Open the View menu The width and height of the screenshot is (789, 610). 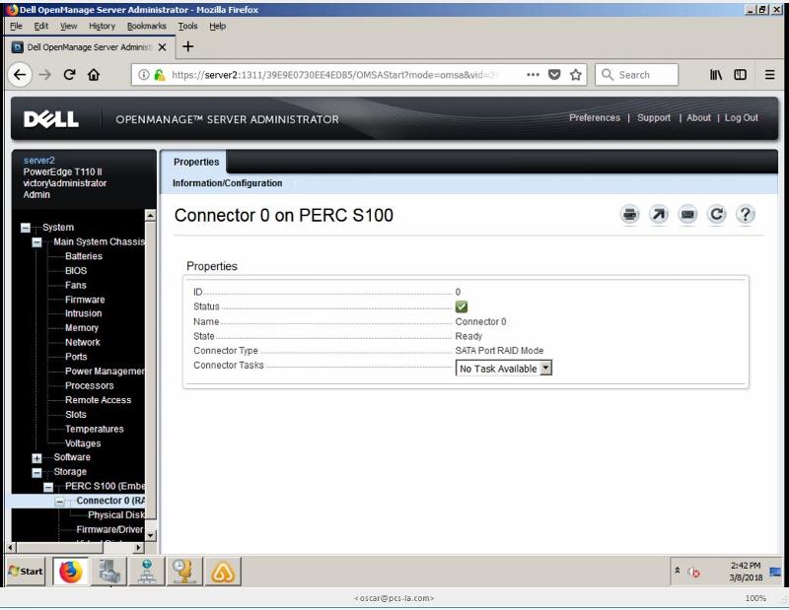[x=68, y=27]
